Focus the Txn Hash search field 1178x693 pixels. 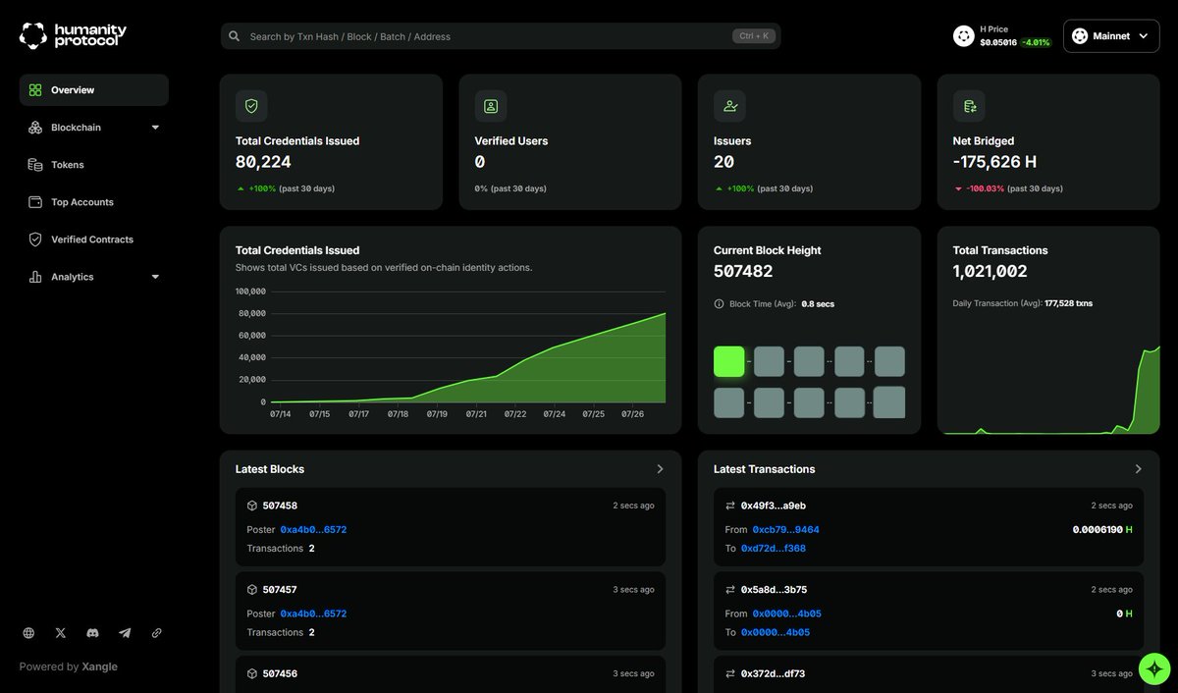[501, 36]
